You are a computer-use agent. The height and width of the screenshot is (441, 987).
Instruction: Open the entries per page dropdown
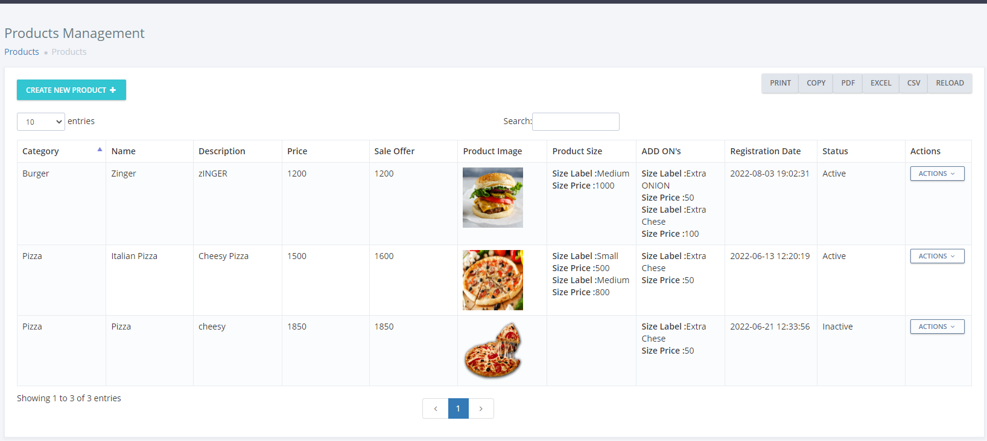[41, 122]
